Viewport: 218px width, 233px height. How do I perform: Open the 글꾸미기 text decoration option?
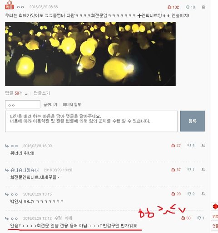click(x=50, y=104)
